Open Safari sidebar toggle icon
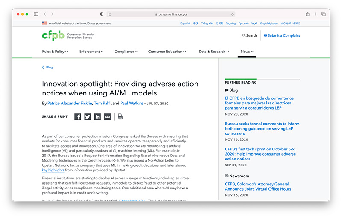 click(36, 14)
